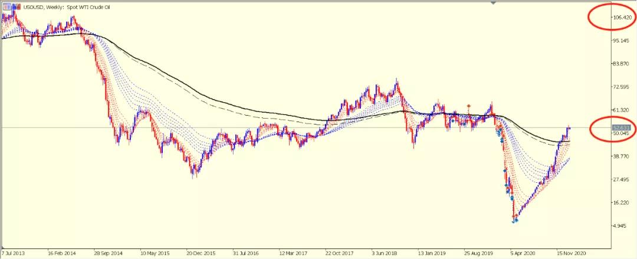Click the orange diamond marker above 2019 candles

[469, 106]
